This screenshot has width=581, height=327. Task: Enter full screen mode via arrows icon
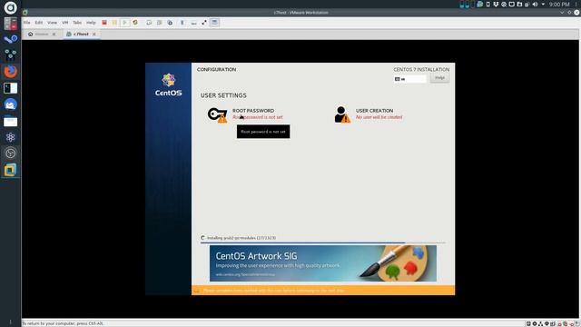pyautogui.click(x=204, y=23)
